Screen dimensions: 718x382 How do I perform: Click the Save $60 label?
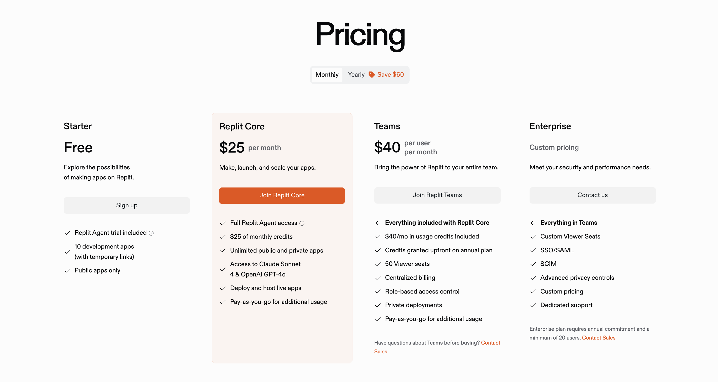coord(390,75)
